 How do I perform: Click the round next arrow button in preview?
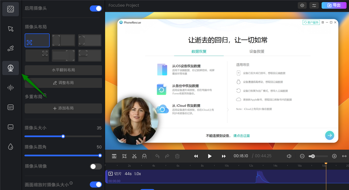329,136
